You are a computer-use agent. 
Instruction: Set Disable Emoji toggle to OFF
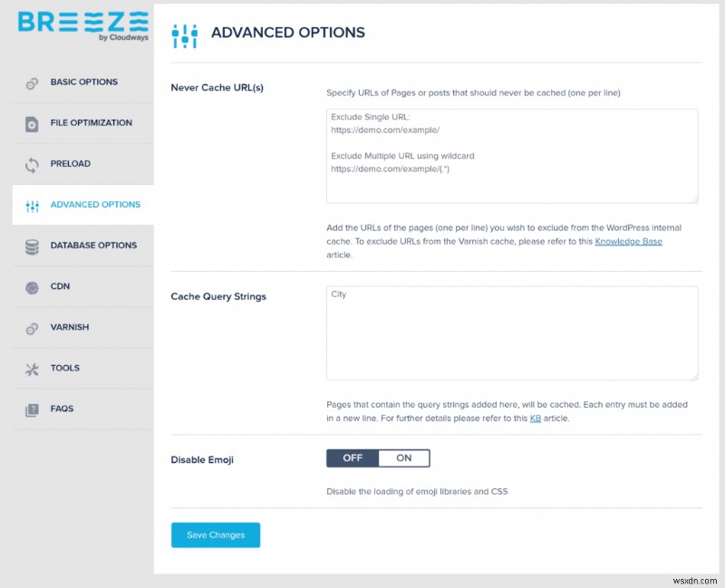coord(353,458)
